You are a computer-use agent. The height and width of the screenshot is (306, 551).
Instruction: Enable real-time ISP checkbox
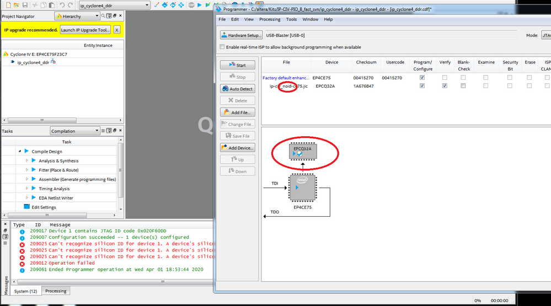coord(222,47)
